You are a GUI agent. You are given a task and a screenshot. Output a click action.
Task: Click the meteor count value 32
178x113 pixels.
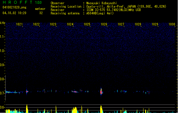click(41, 13)
